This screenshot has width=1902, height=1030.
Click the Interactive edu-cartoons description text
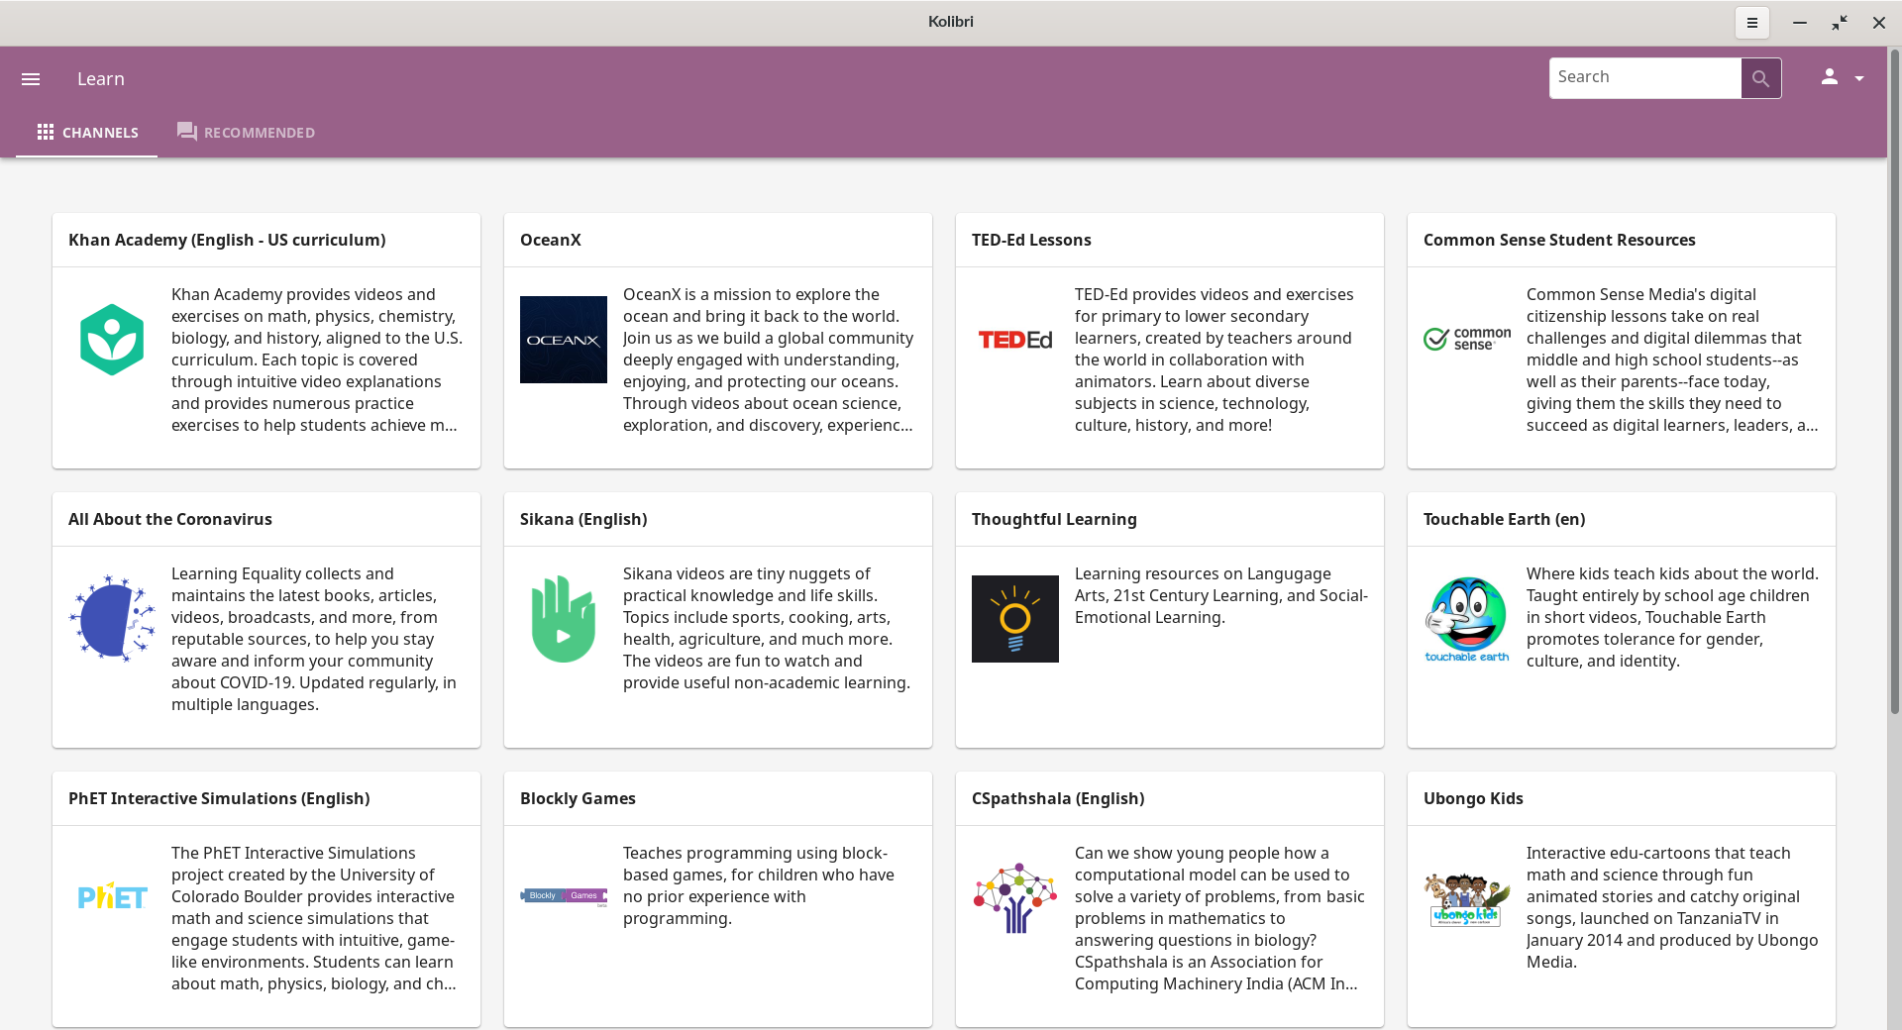[1672, 908]
